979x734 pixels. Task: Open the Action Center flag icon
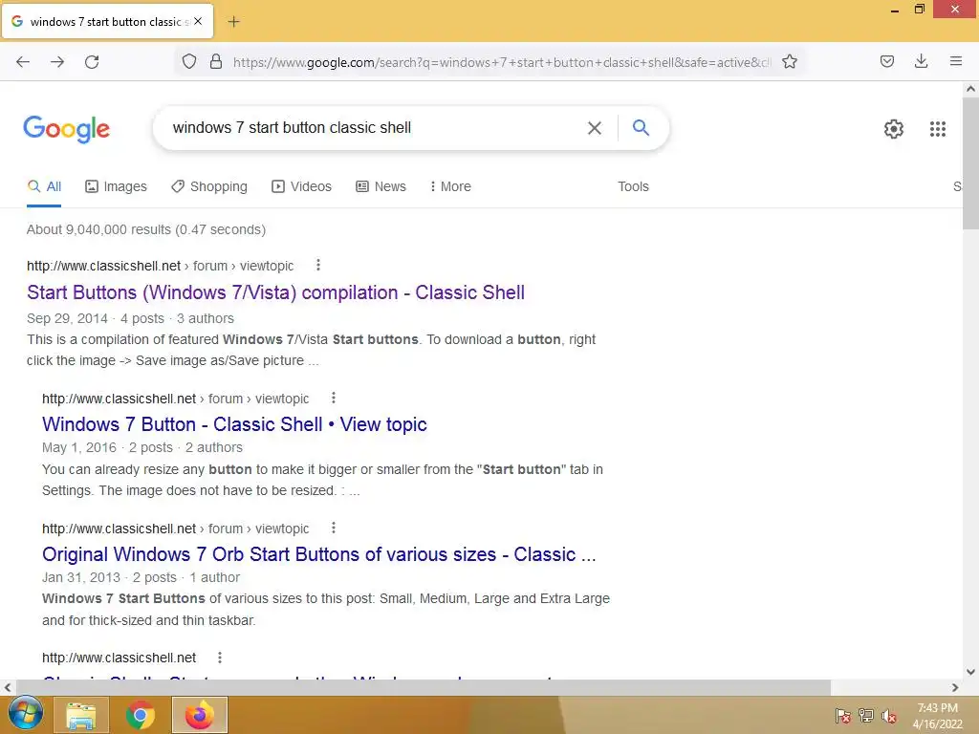(842, 715)
